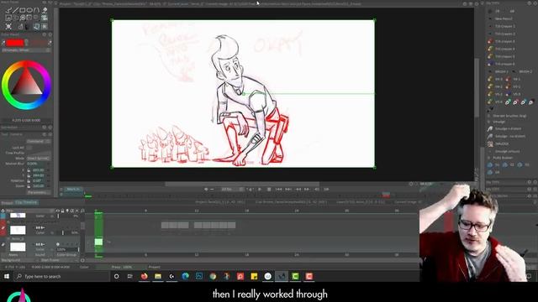Switch to the Project tab

7,203
